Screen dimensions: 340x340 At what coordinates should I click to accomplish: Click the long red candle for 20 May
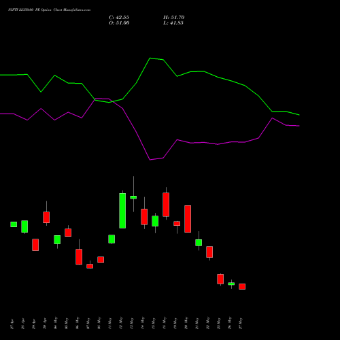188,219
